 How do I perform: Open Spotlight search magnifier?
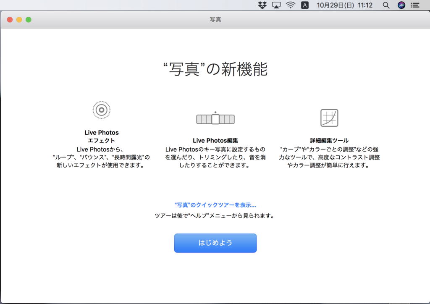pyautogui.click(x=386, y=5)
